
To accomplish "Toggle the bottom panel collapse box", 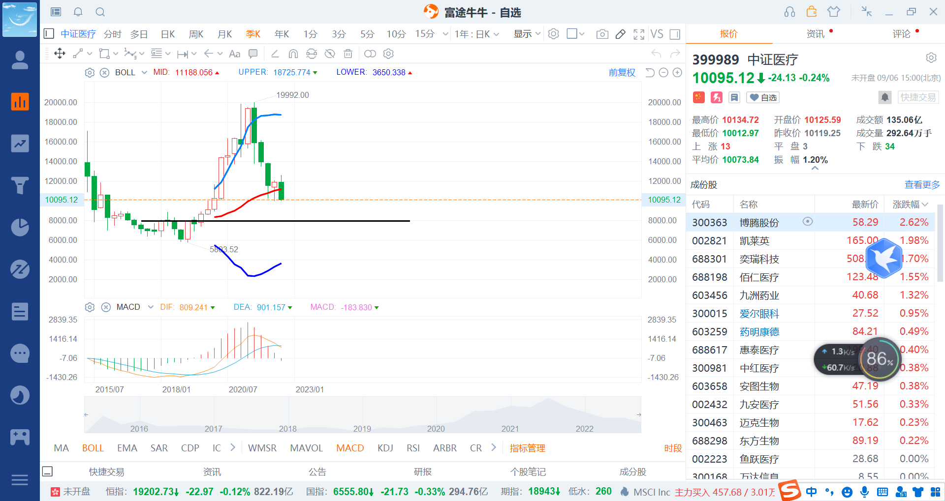I will (48, 472).
